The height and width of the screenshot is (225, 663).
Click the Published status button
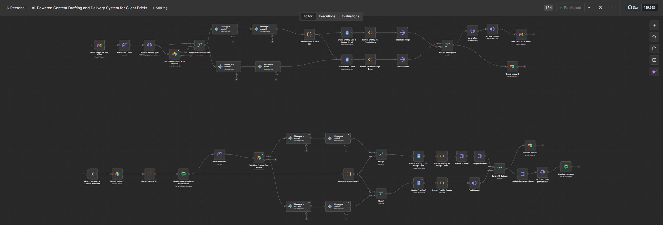click(570, 8)
